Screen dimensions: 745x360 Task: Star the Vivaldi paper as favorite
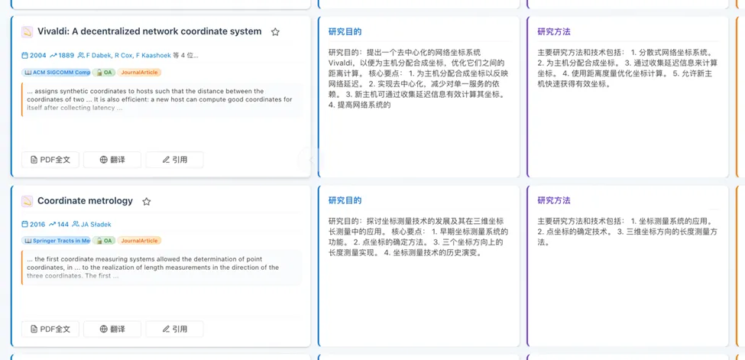pyautogui.click(x=275, y=32)
